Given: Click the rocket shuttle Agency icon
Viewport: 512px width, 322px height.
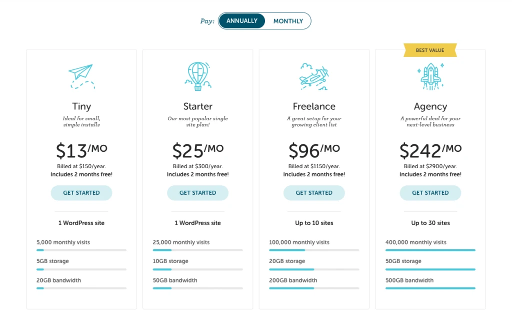Looking at the screenshot, I should [430, 76].
